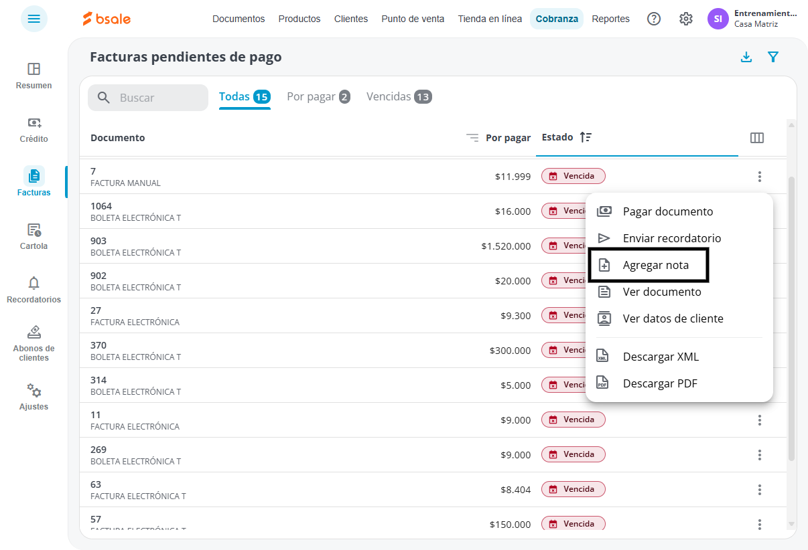Sort by the Estado column arrow

[586, 137]
